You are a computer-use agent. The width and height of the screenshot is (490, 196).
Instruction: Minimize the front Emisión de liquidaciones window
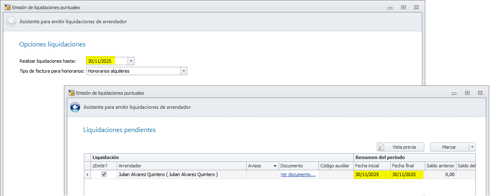(454, 93)
